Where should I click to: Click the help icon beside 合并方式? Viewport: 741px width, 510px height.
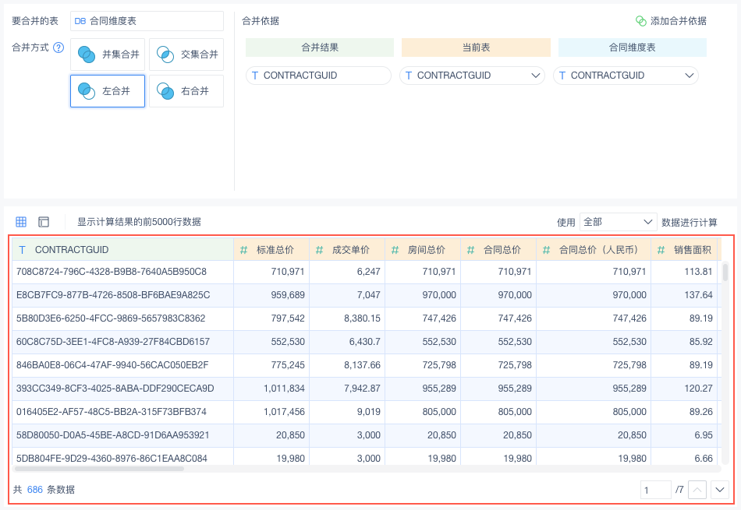(58, 47)
